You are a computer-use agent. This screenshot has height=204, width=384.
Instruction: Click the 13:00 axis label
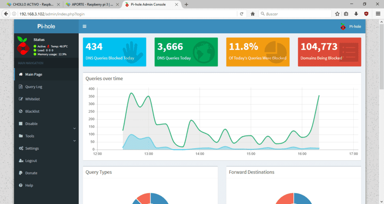(148, 154)
